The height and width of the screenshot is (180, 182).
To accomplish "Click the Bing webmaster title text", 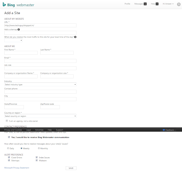I will (21, 5).
